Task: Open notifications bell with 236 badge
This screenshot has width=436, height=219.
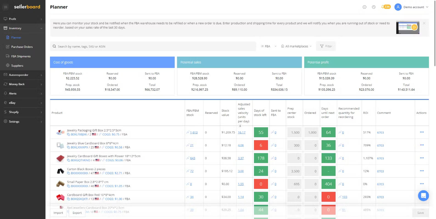Action: [x=385, y=7]
